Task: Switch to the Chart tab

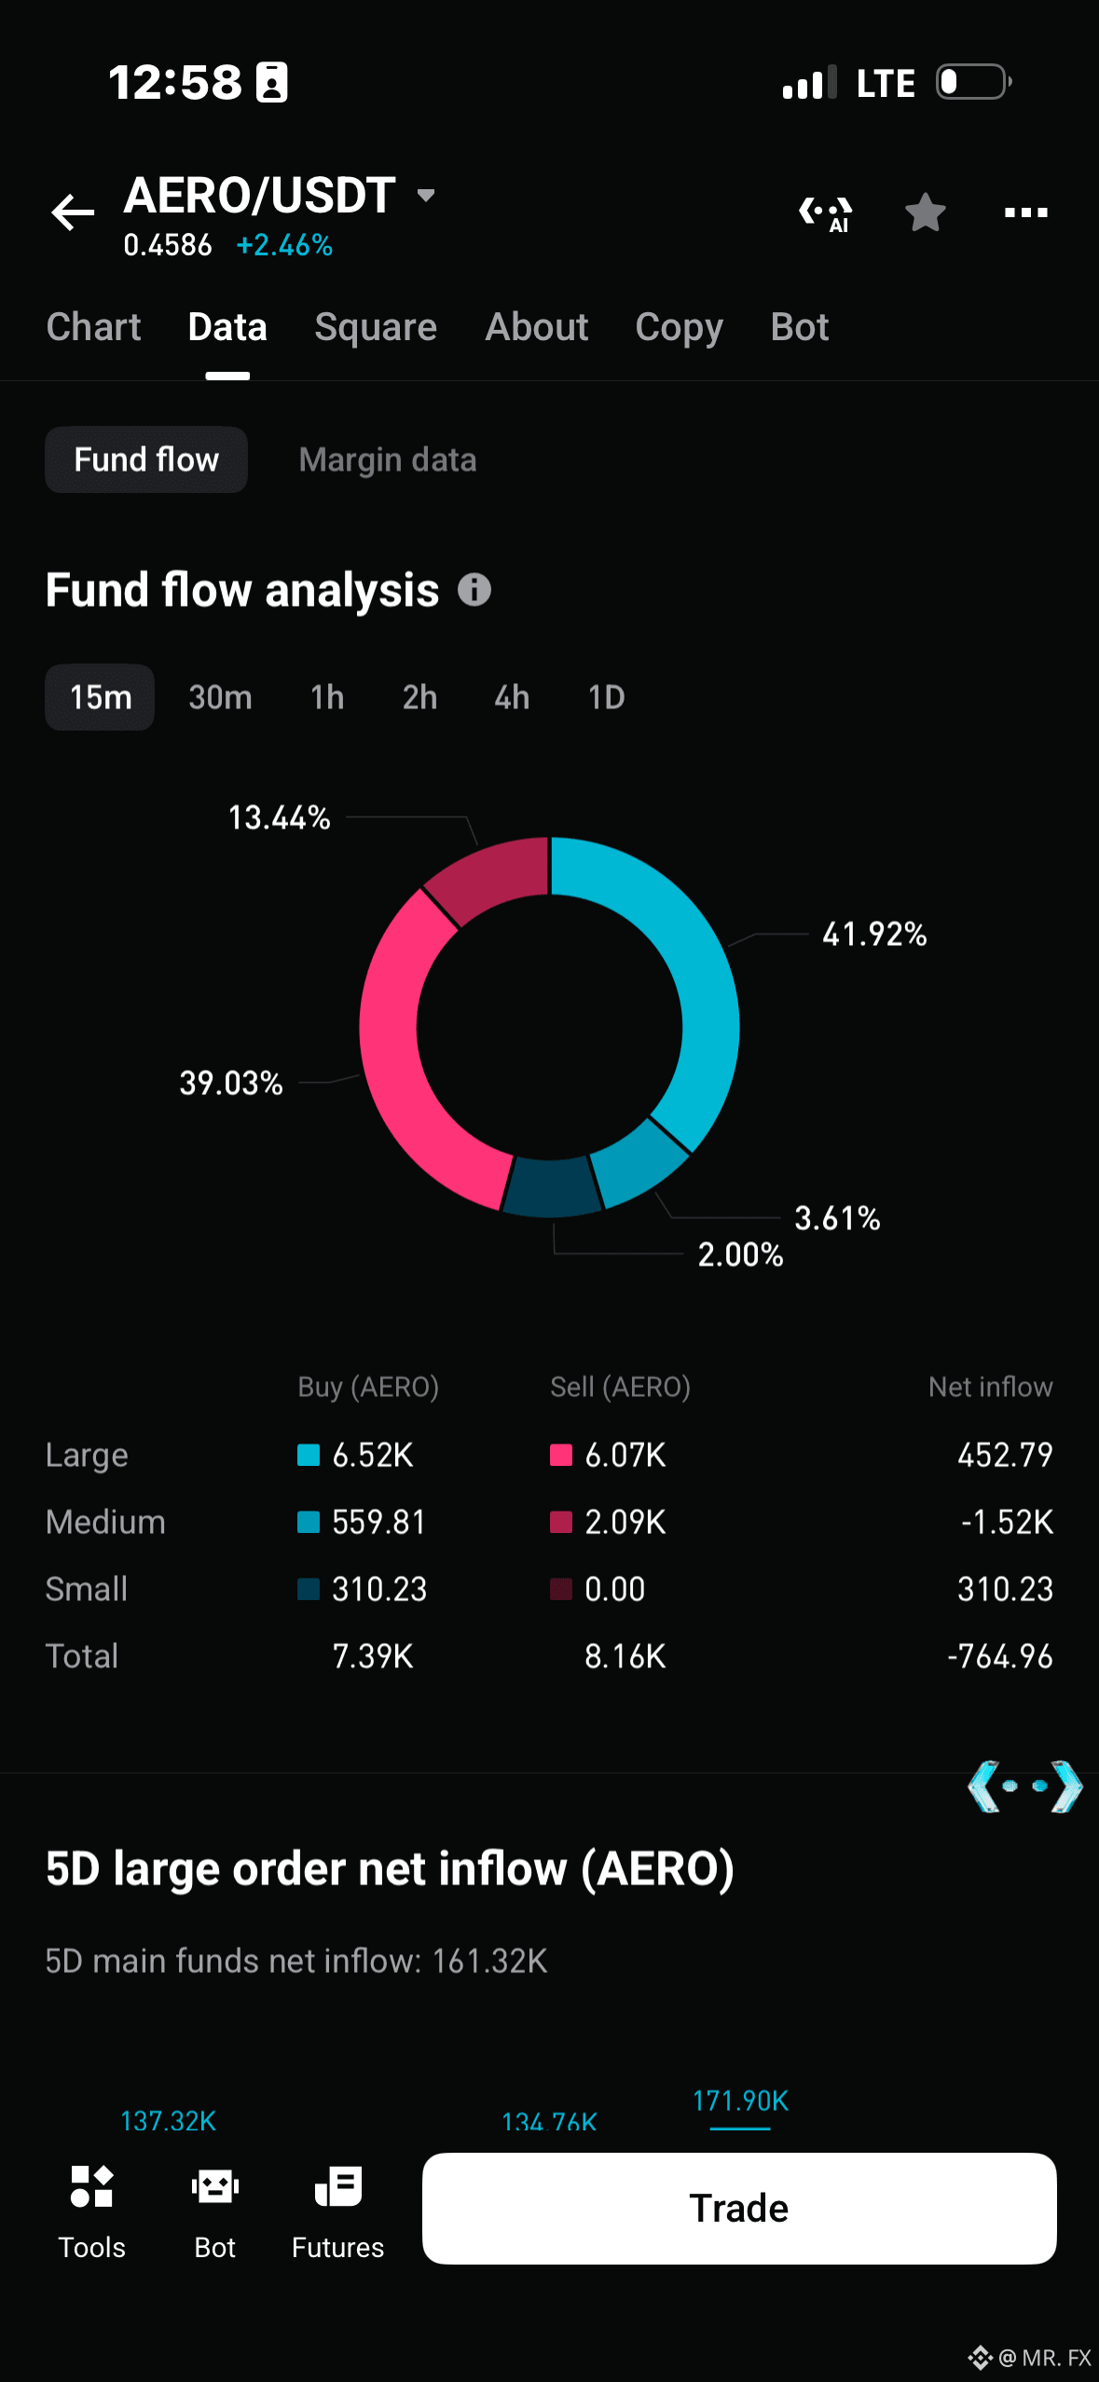Action: [x=93, y=327]
